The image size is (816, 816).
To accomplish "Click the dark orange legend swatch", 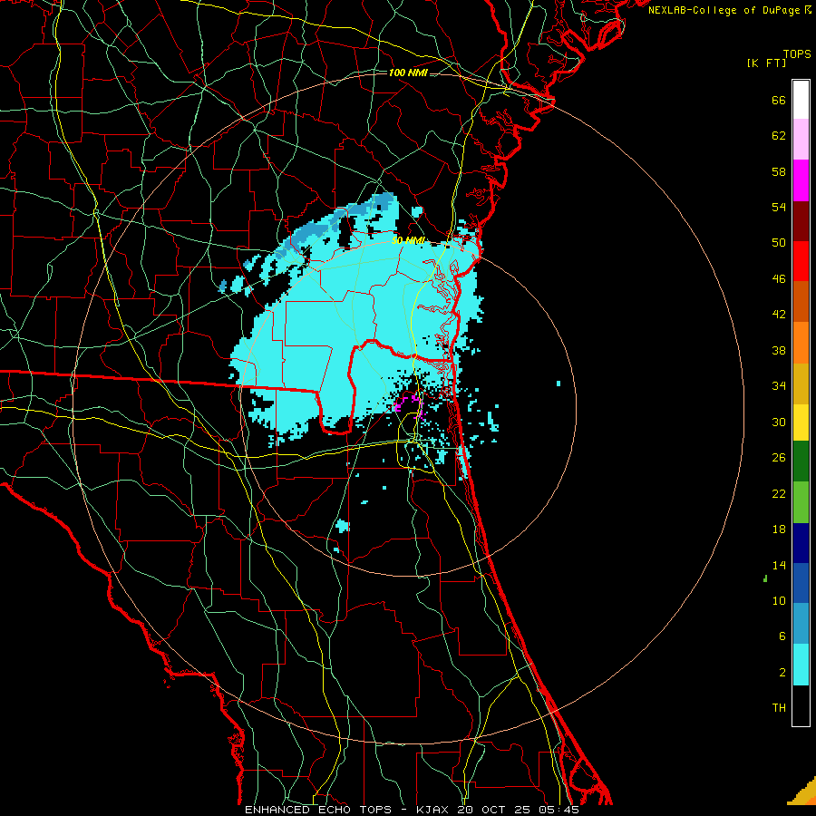I will (x=801, y=301).
